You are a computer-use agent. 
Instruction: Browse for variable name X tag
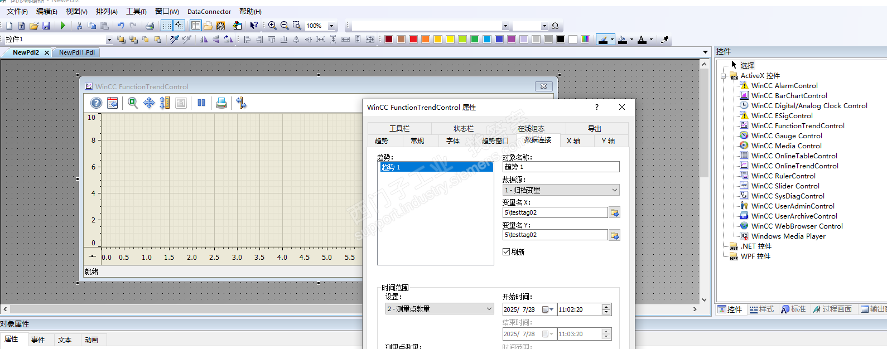(x=614, y=212)
